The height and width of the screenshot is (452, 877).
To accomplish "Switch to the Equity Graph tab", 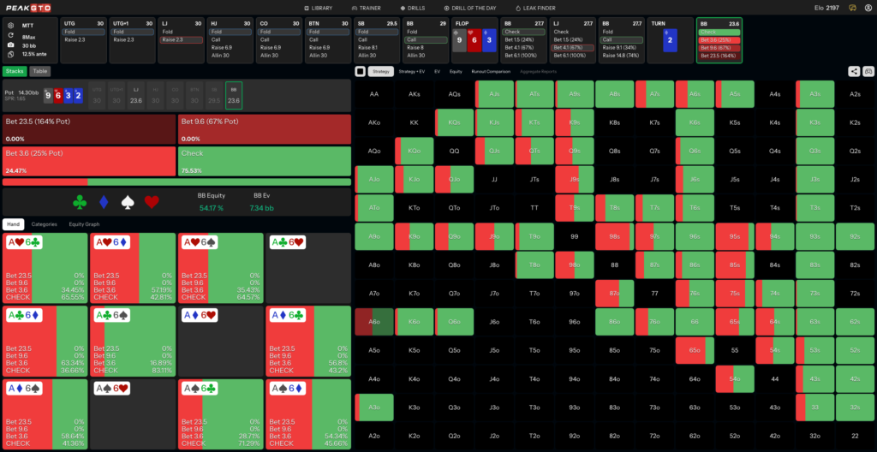I will click(x=84, y=223).
